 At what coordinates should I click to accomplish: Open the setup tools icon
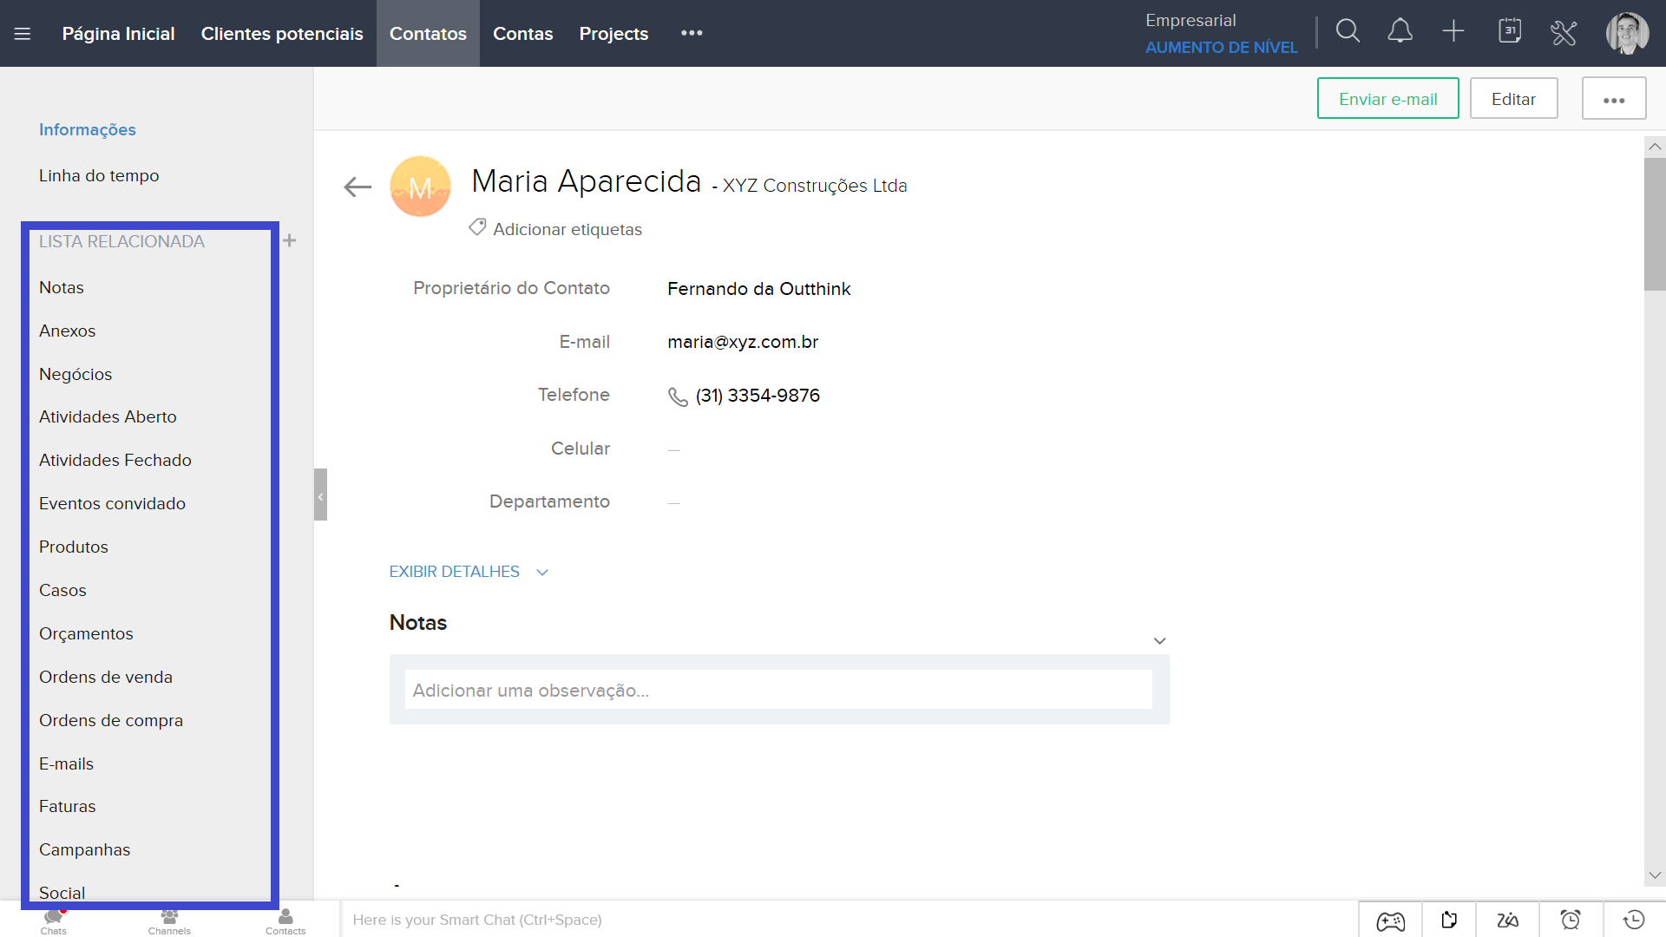(x=1564, y=33)
